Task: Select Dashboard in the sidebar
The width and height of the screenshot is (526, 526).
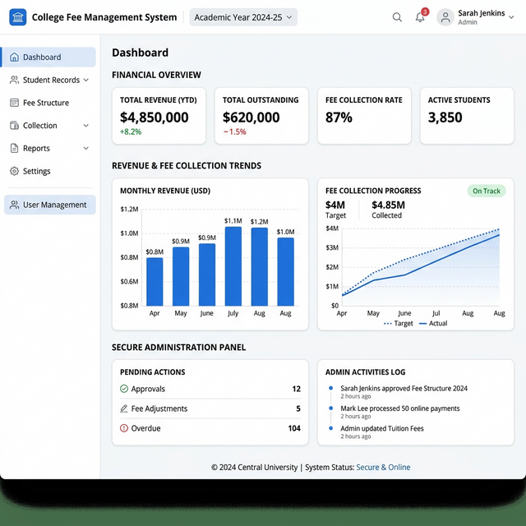Action: point(49,58)
